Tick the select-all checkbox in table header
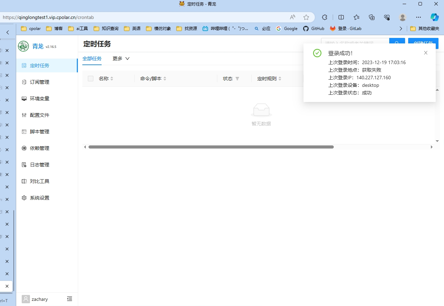The image size is (444, 306). (x=91, y=79)
